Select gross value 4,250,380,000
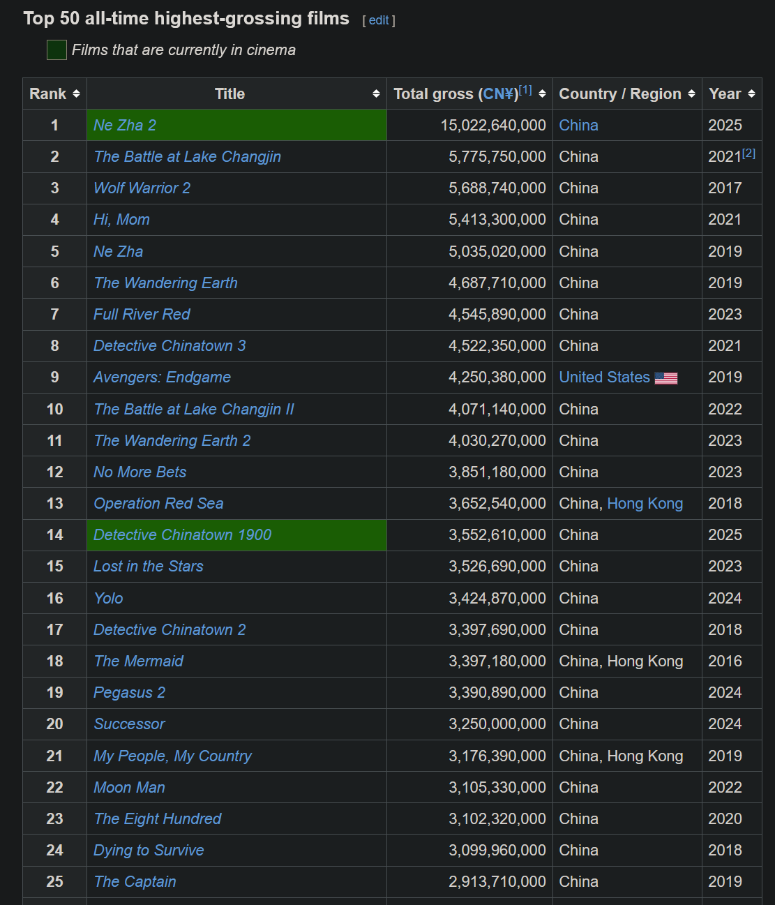Image resolution: width=775 pixels, height=905 pixels. pyautogui.click(x=497, y=377)
